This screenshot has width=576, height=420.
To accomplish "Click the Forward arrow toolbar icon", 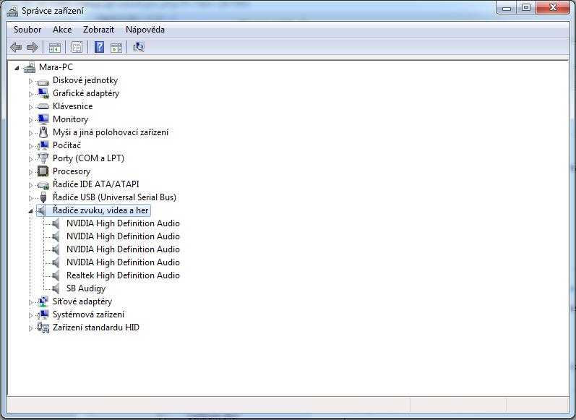I will click(33, 47).
